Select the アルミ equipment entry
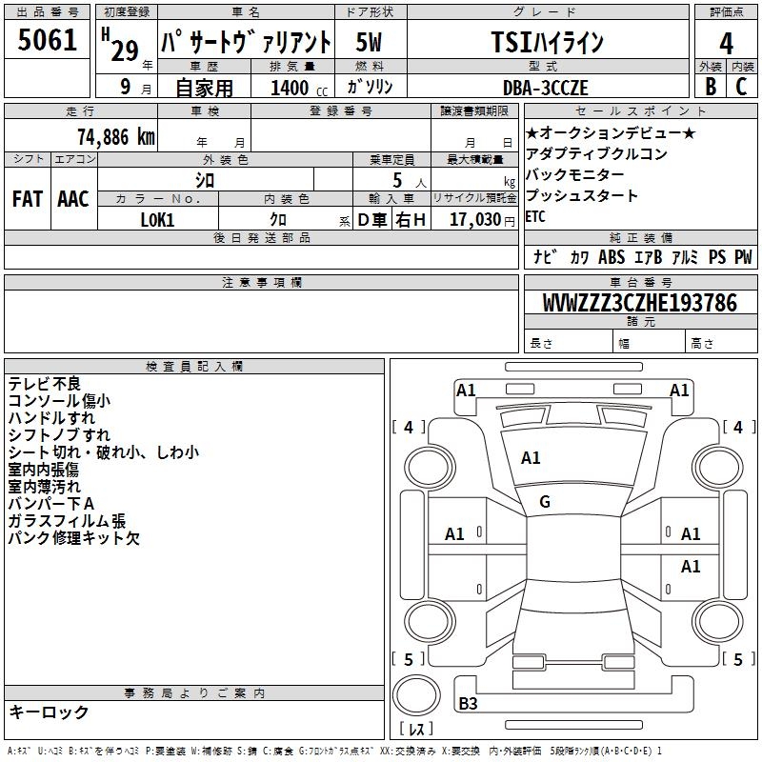 coord(685,257)
